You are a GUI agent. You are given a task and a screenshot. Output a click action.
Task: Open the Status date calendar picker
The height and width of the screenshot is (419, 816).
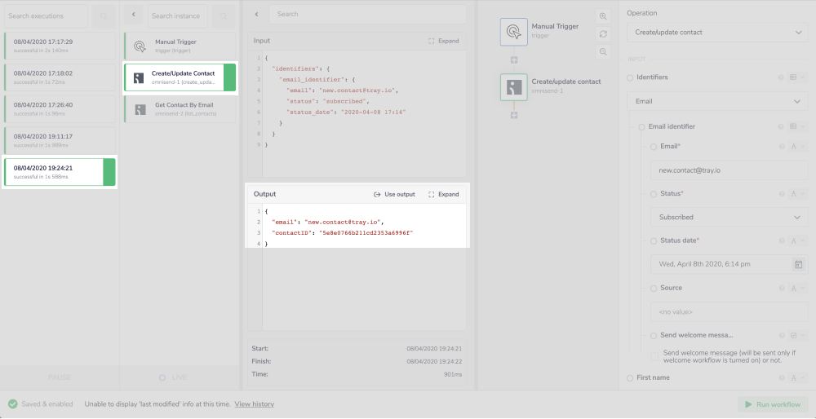tap(798, 264)
